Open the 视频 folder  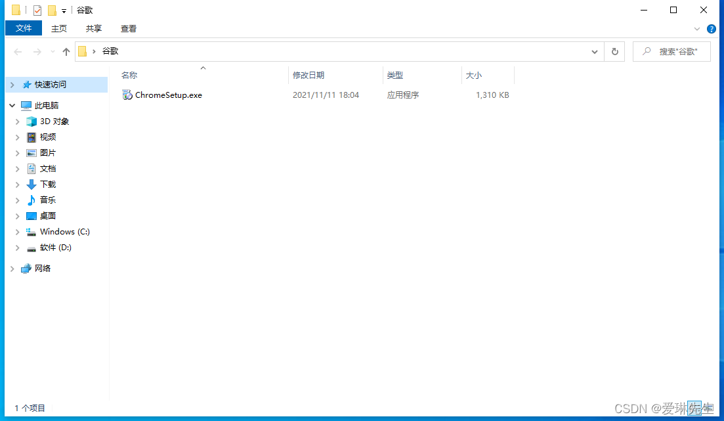click(47, 137)
